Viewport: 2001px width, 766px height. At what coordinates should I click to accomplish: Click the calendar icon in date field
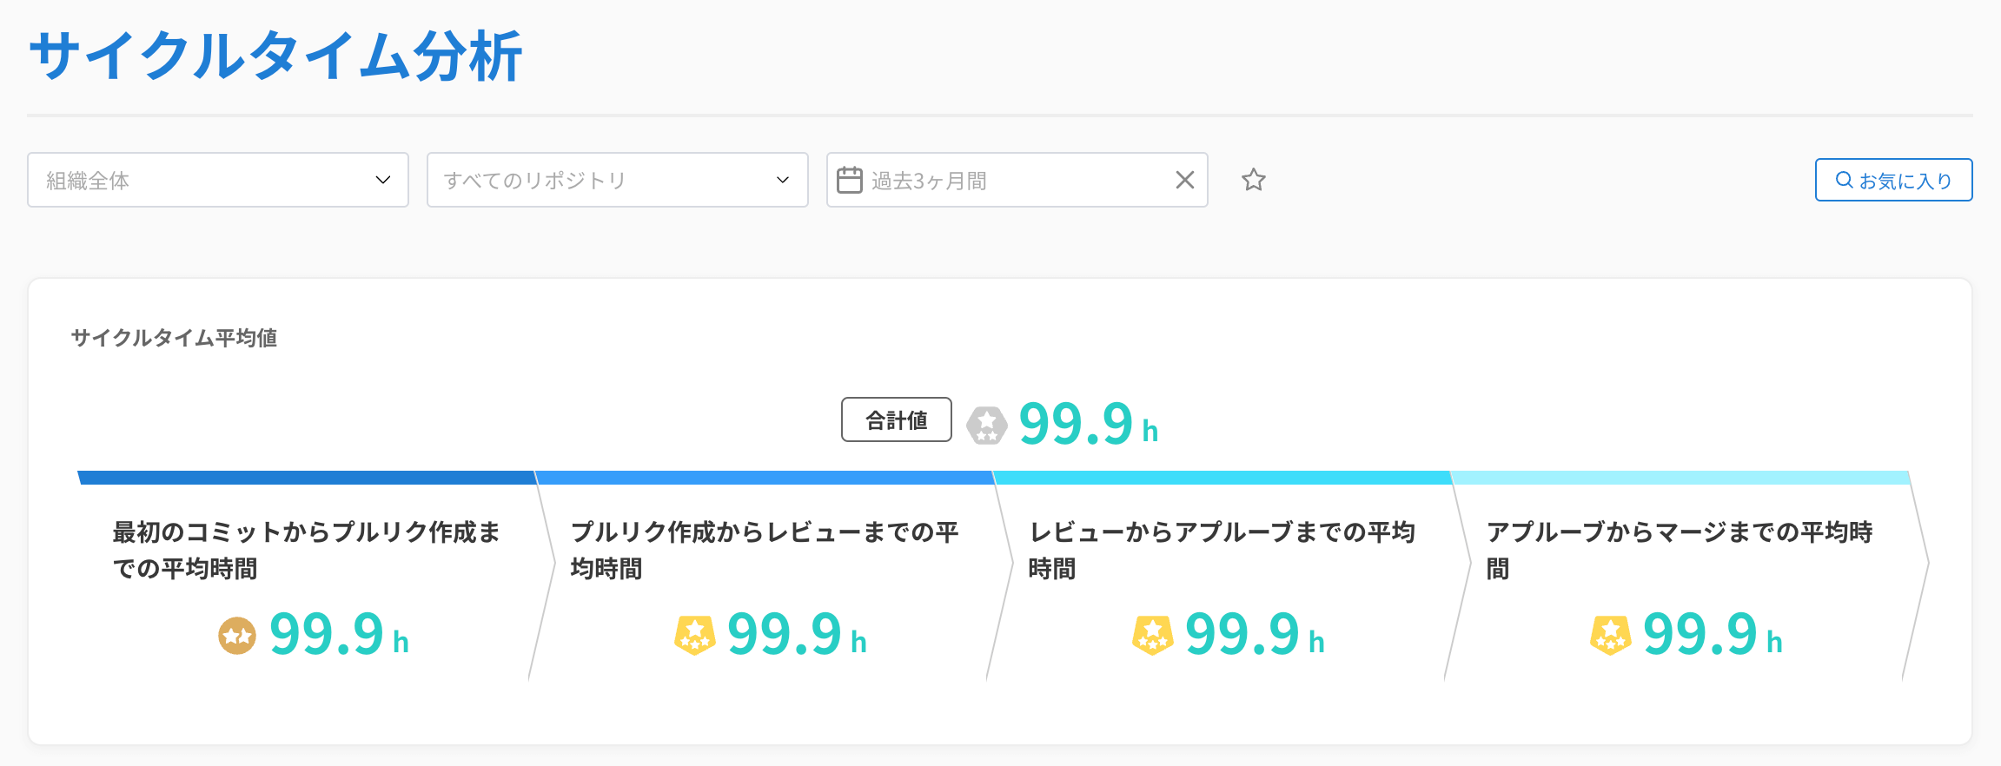pos(849,180)
